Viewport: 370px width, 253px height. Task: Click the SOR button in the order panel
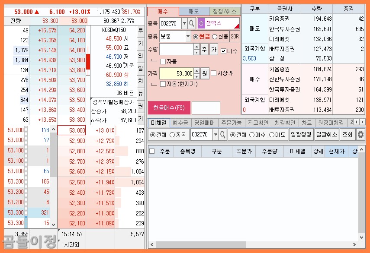(x=235, y=37)
